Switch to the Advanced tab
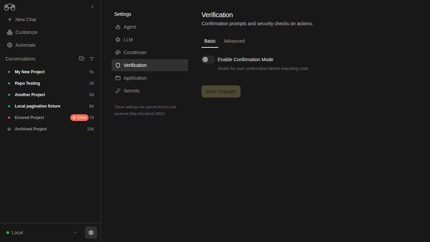The height and width of the screenshot is (242, 430). click(234, 41)
